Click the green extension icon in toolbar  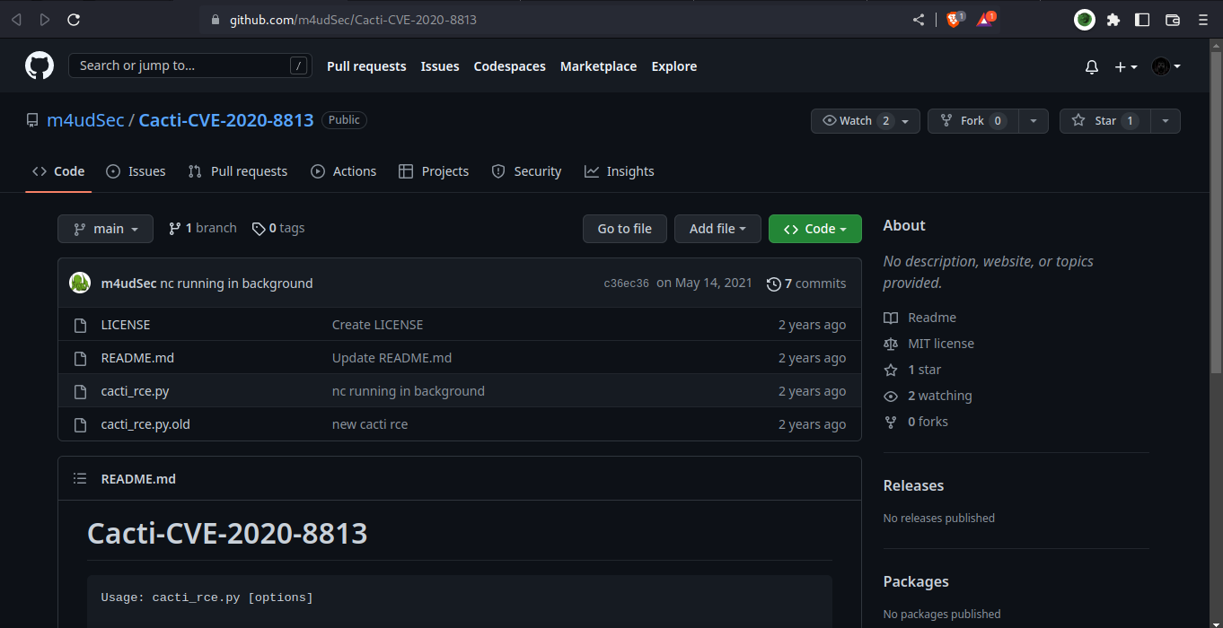tap(1085, 19)
